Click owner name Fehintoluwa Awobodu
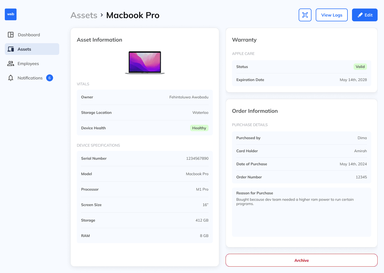The height and width of the screenshot is (273, 384). pos(189,97)
